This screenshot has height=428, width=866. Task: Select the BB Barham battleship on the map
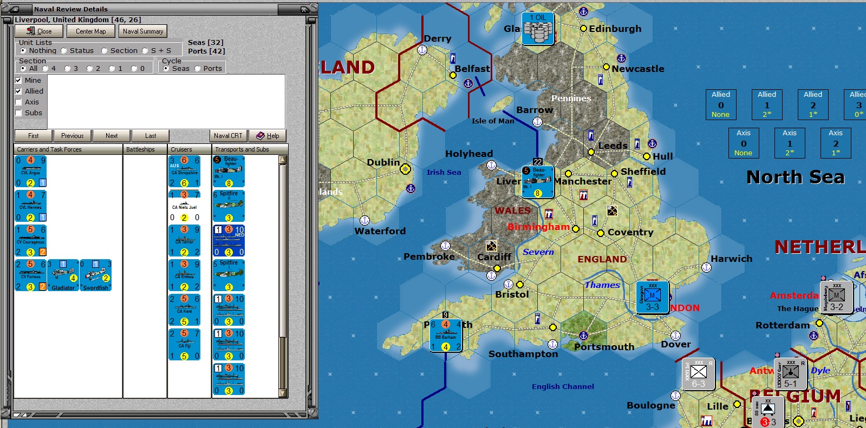446,335
